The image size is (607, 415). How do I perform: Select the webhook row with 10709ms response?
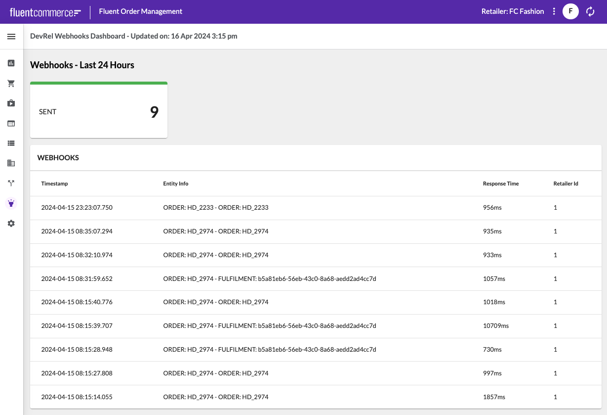point(316,326)
